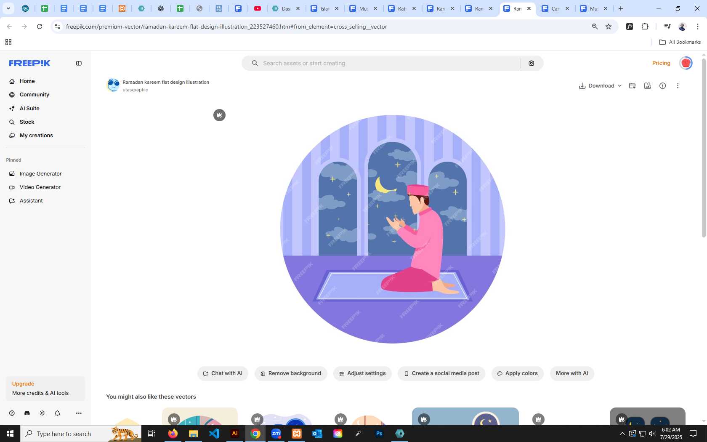Click the Ramadan praying illustration preview

coord(393,229)
